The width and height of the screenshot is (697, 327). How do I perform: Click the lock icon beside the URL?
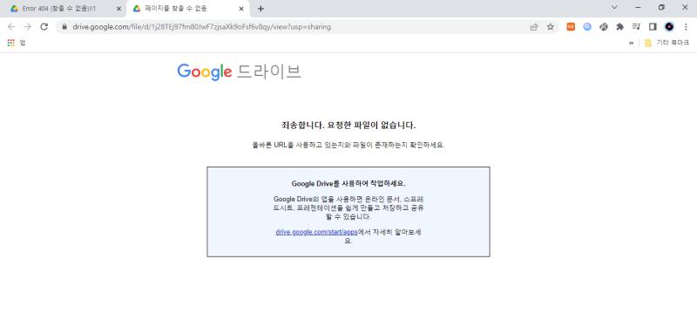pyautogui.click(x=64, y=27)
